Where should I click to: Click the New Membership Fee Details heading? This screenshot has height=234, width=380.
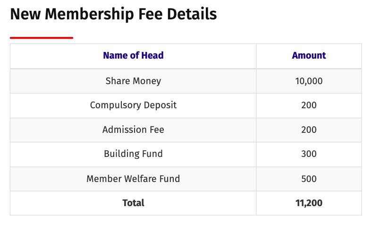pyautogui.click(x=113, y=14)
